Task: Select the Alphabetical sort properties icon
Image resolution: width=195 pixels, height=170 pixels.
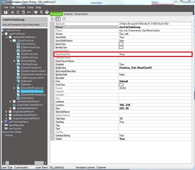Action: [58, 19]
